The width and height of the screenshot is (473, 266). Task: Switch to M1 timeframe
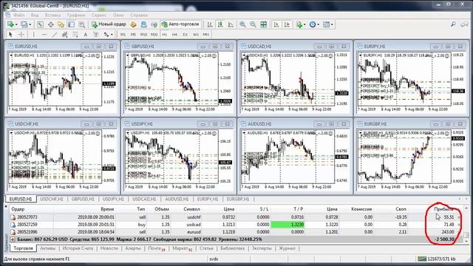click(123, 35)
